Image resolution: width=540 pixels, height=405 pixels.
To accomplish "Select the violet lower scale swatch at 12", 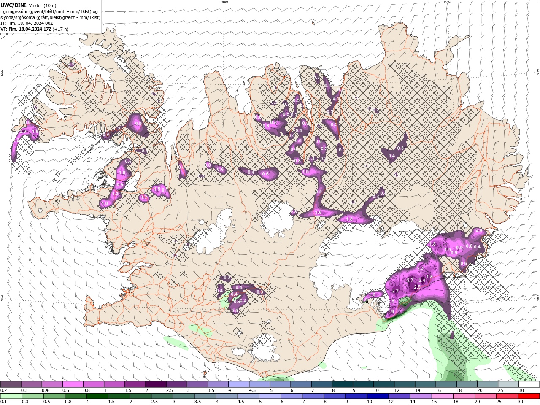I will (399, 396).
